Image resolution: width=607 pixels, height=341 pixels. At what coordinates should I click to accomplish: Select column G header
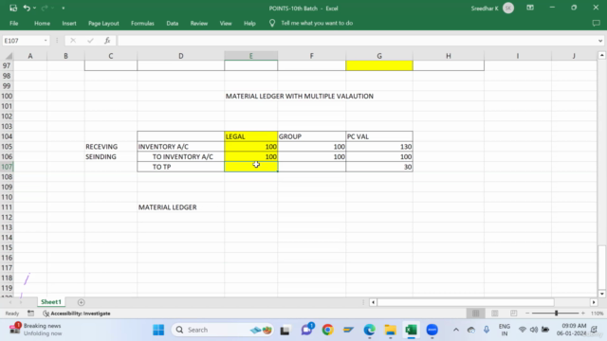pyautogui.click(x=379, y=56)
